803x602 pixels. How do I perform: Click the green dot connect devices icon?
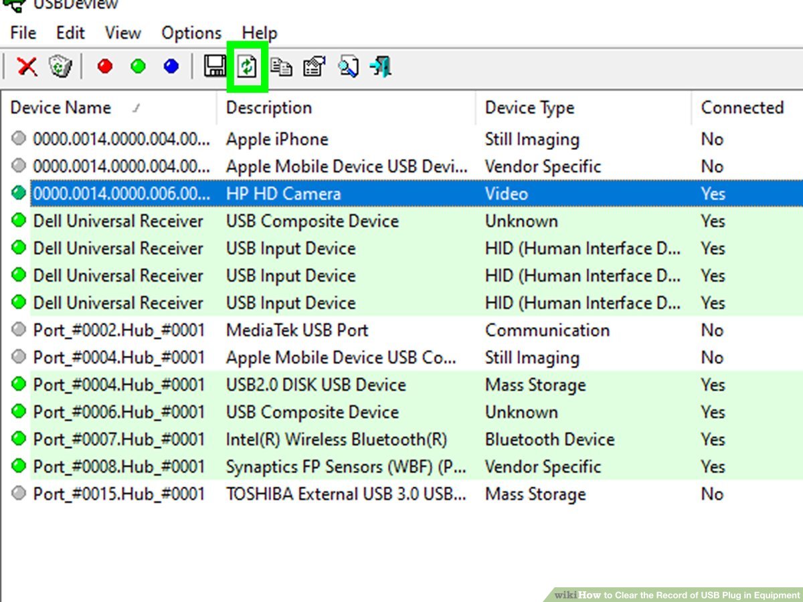139,66
